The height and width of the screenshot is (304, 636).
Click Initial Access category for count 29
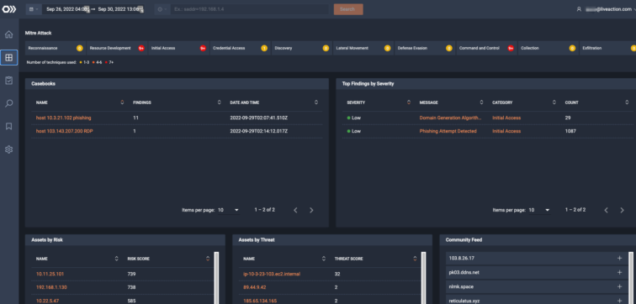pos(506,118)
